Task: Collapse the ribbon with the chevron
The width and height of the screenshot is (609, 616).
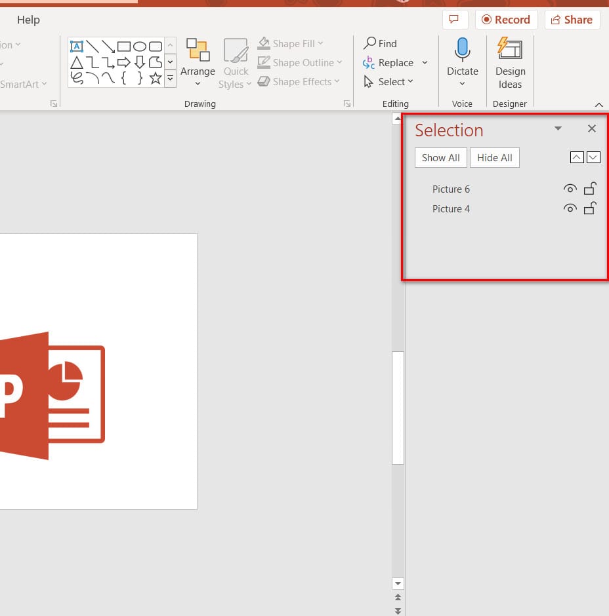Action: coord(598,104)
